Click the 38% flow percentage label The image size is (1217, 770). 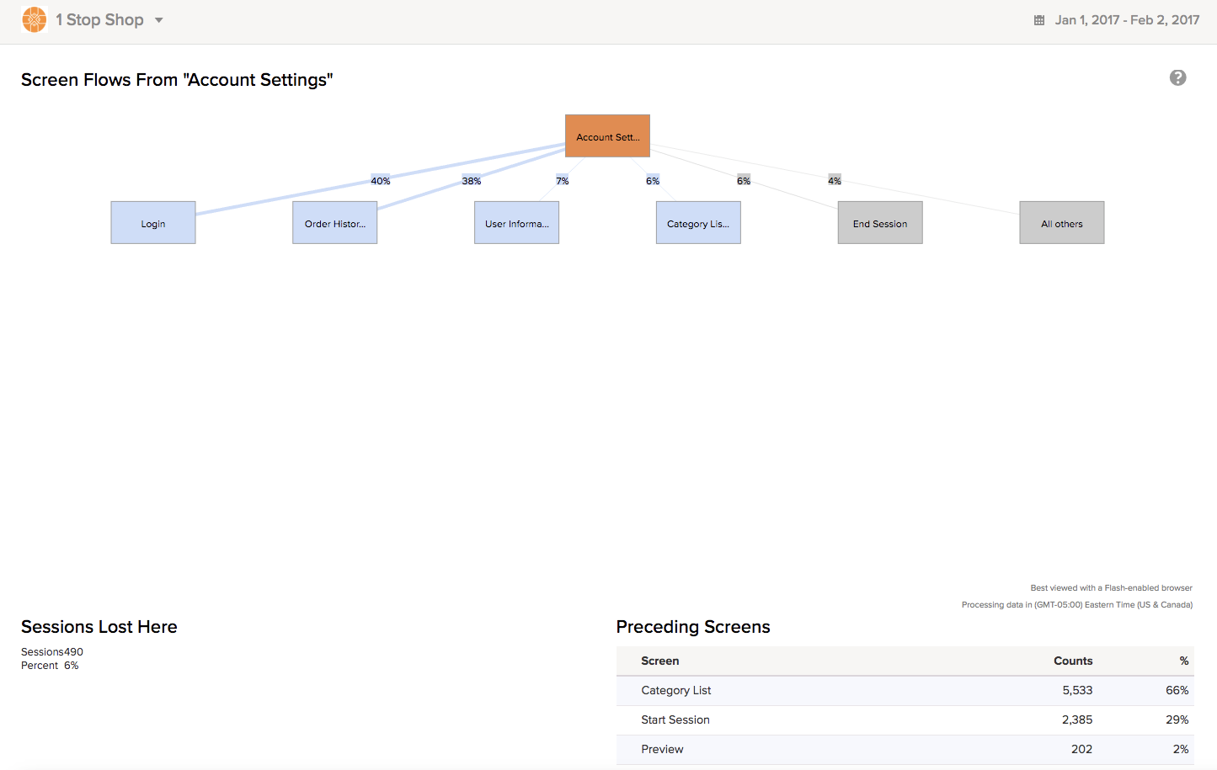click(x=472, y=181)
